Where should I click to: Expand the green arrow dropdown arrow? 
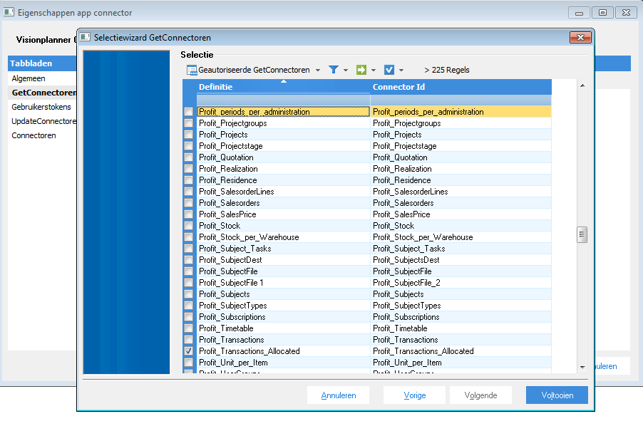click(374, 70)
